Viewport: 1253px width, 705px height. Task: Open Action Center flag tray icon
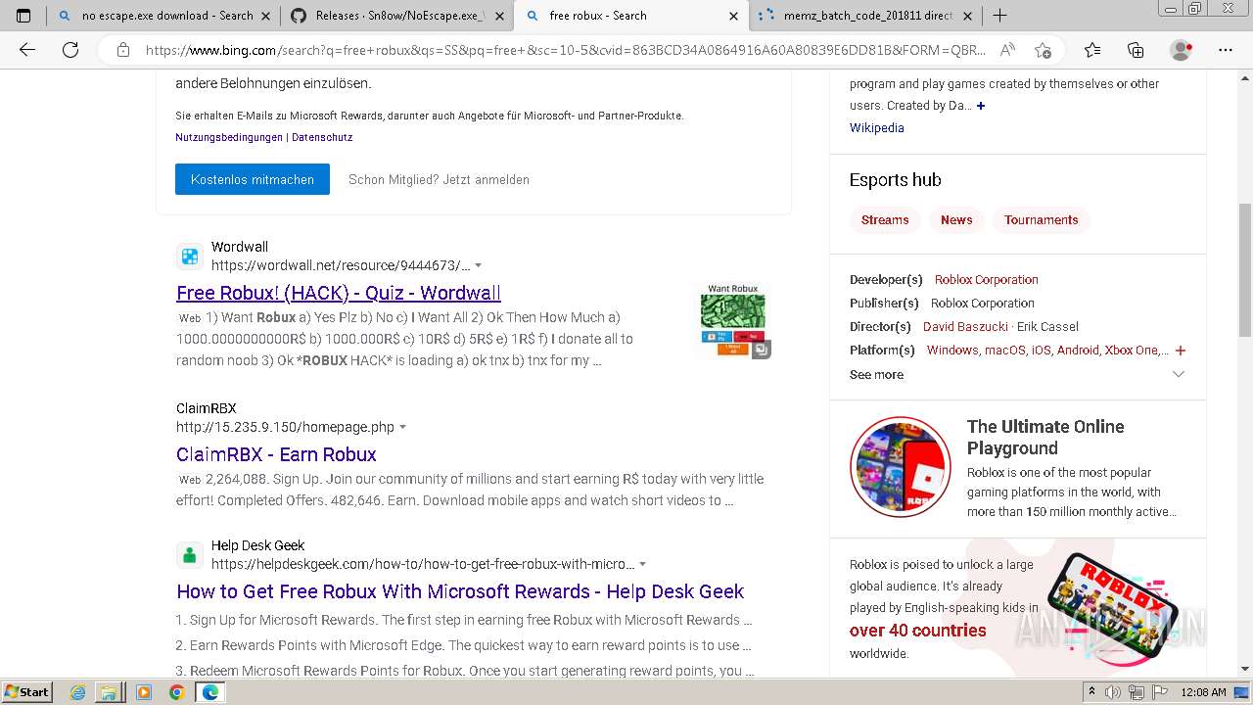click(1160, 692)
